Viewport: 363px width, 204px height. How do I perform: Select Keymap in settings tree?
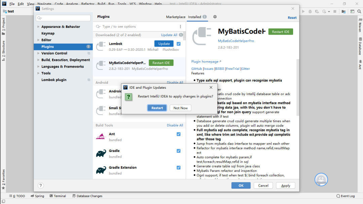(x=48, y=33)
